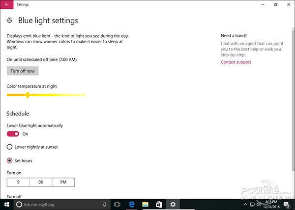Viewport: 295px width, 210px height.
Task: Click the Settings gear in the taskbar
Action: (173, 204)
